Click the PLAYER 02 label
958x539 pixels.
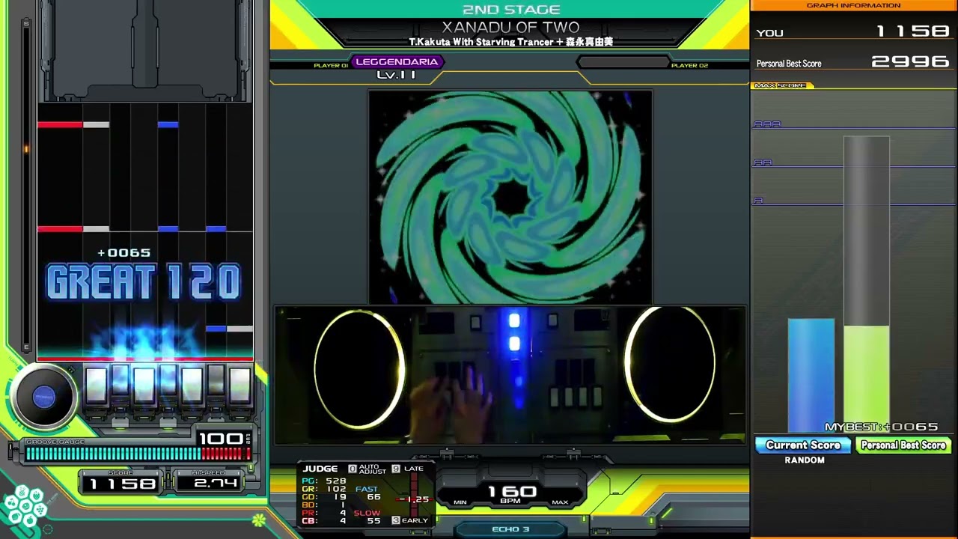tap(689, 66)
